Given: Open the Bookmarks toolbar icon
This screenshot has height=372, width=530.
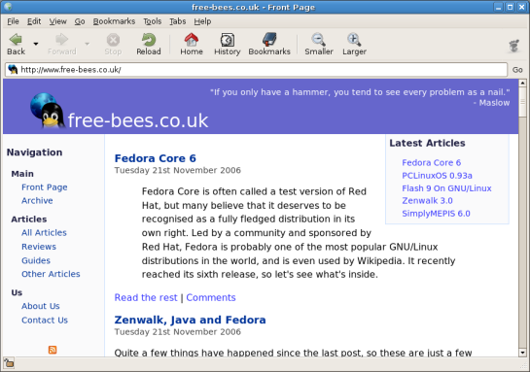Looking at the screenshot, I should coord(269,40).
